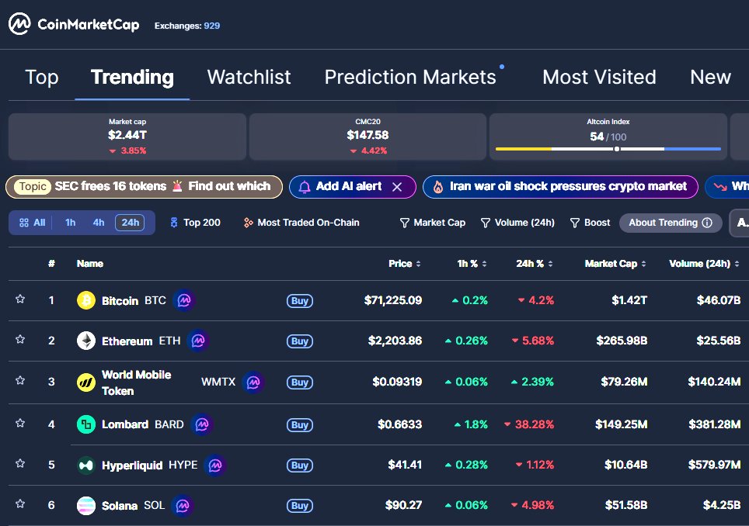Sort by 24h % column

535,264
